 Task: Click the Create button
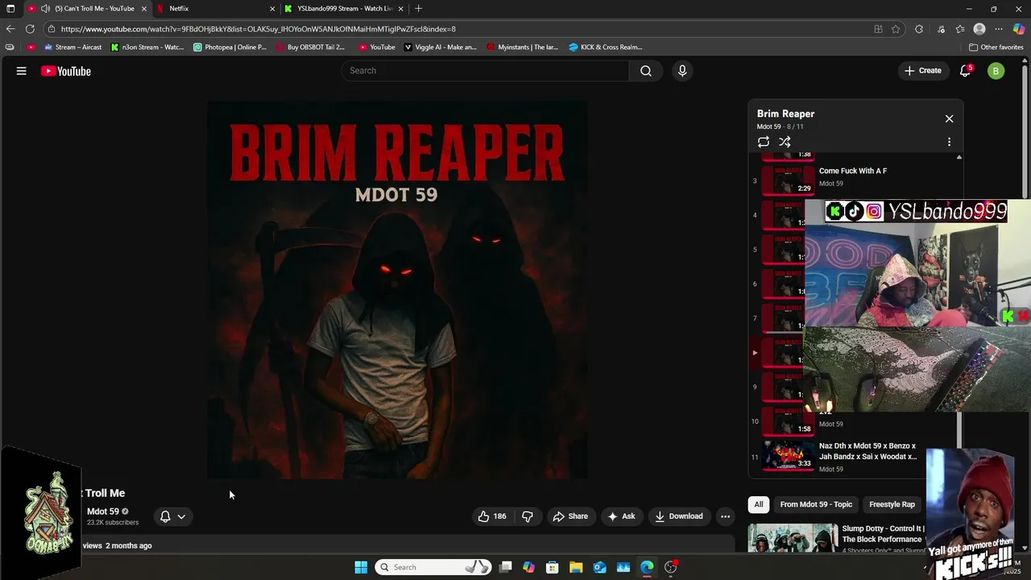point(922,71)
